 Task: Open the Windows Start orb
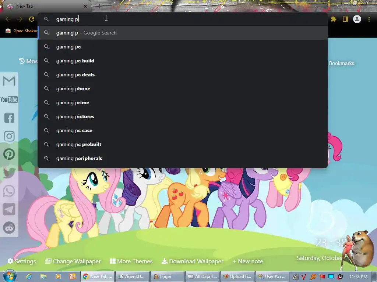click(x=10, y=276)
